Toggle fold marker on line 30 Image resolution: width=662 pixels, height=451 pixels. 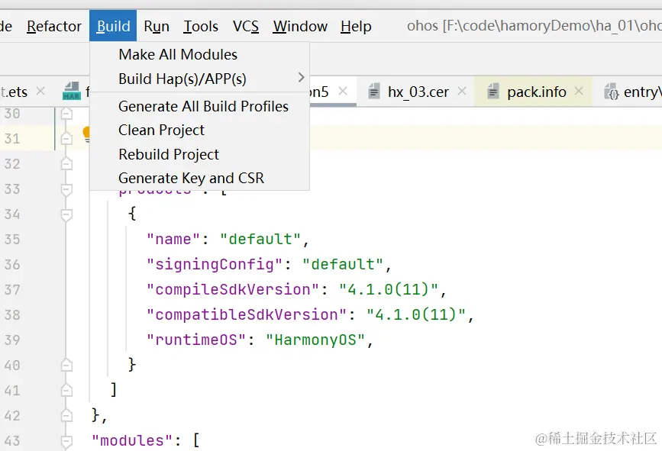pos(66,114)
